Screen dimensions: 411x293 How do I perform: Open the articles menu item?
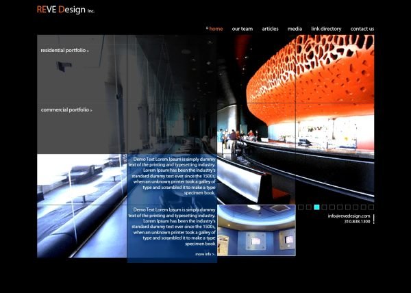(270, 29)
